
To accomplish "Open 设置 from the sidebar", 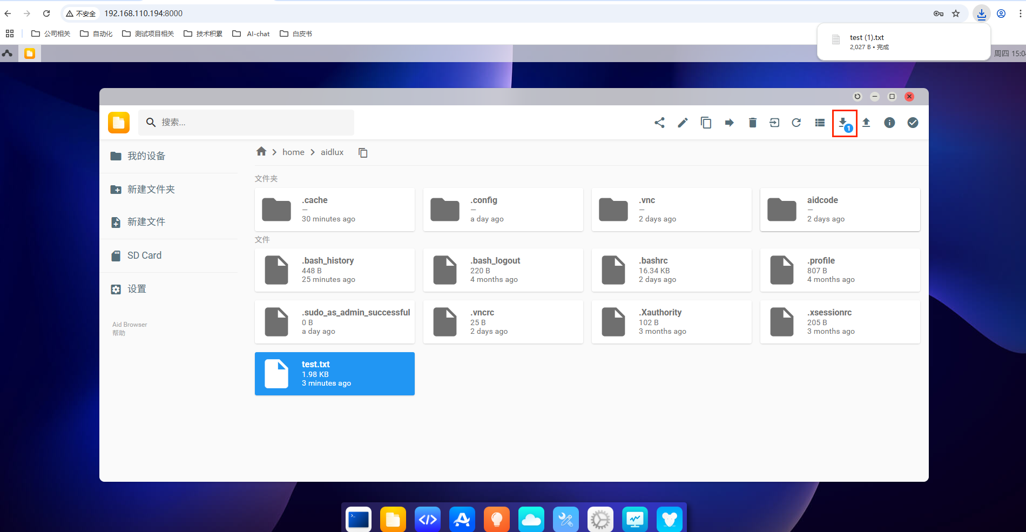I will 137,289.
